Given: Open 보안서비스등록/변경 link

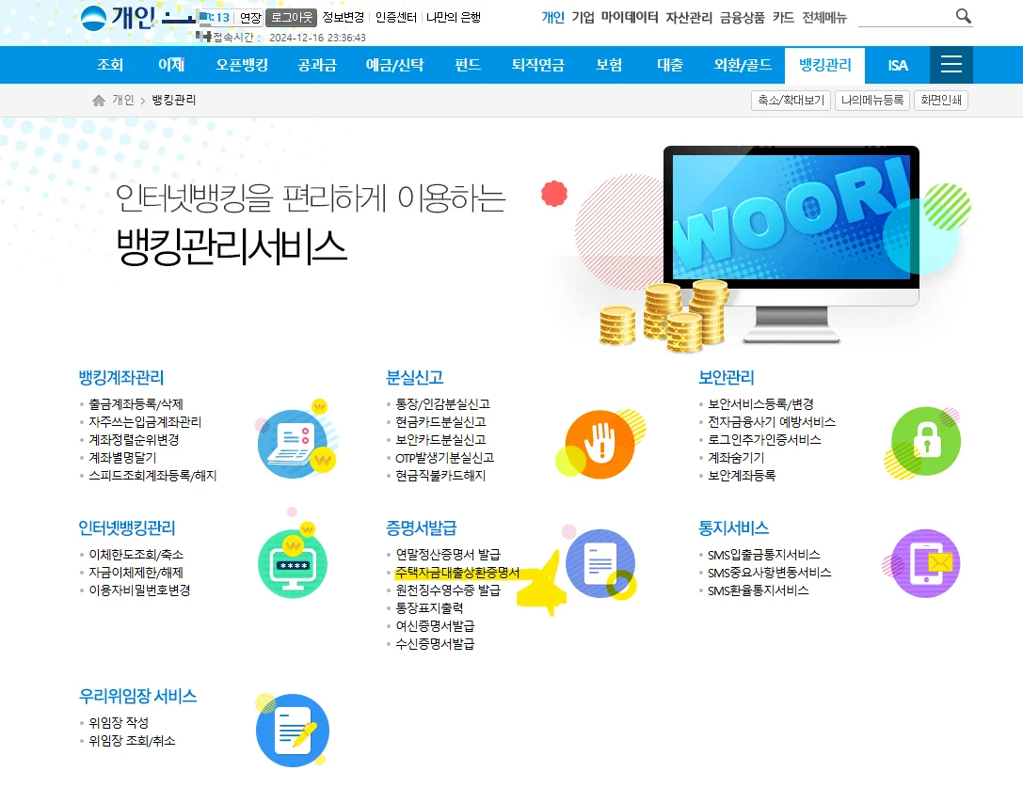Looking at the screenshot, I should click(760, 404).
